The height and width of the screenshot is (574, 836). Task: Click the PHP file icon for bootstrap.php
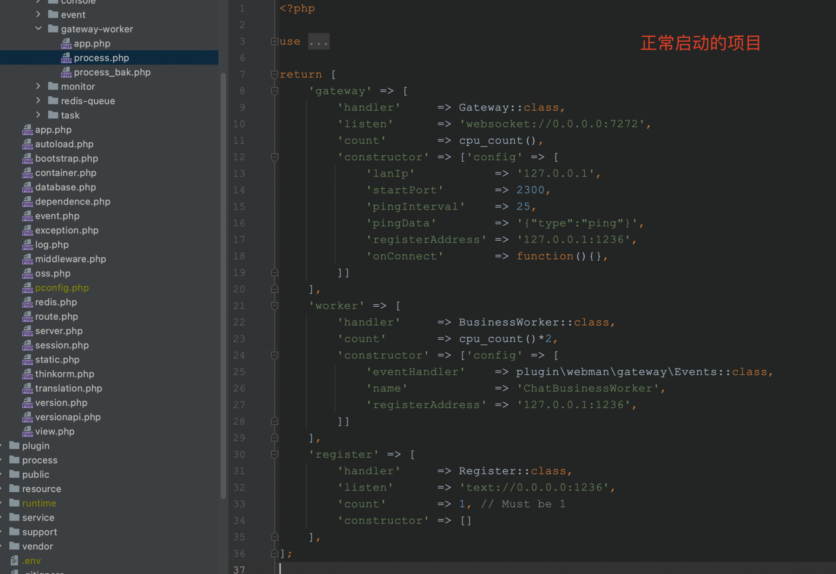(27, 158)
